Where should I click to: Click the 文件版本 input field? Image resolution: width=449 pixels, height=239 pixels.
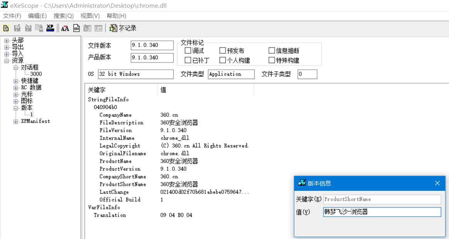click(x=152, y=45)
